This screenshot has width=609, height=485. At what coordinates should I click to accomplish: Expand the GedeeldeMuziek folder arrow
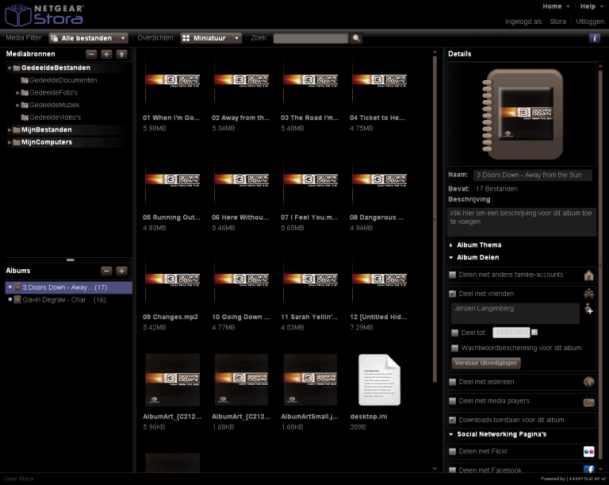coord(17,105)
